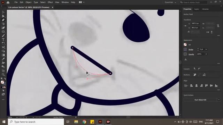Click the first Anchors remove-point icon
Screen dimensions: 223x125
195,75
